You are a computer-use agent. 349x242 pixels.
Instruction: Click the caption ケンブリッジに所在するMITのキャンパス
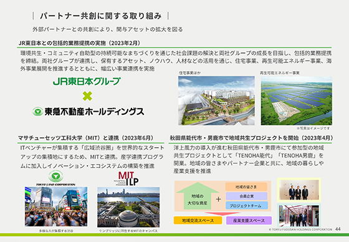128,231
